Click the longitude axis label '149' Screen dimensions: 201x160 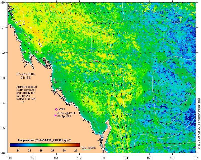10,158
